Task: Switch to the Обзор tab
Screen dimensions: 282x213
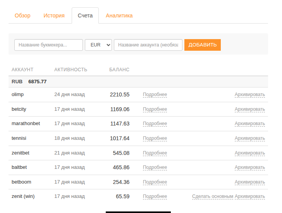Action: coord(22,15)
